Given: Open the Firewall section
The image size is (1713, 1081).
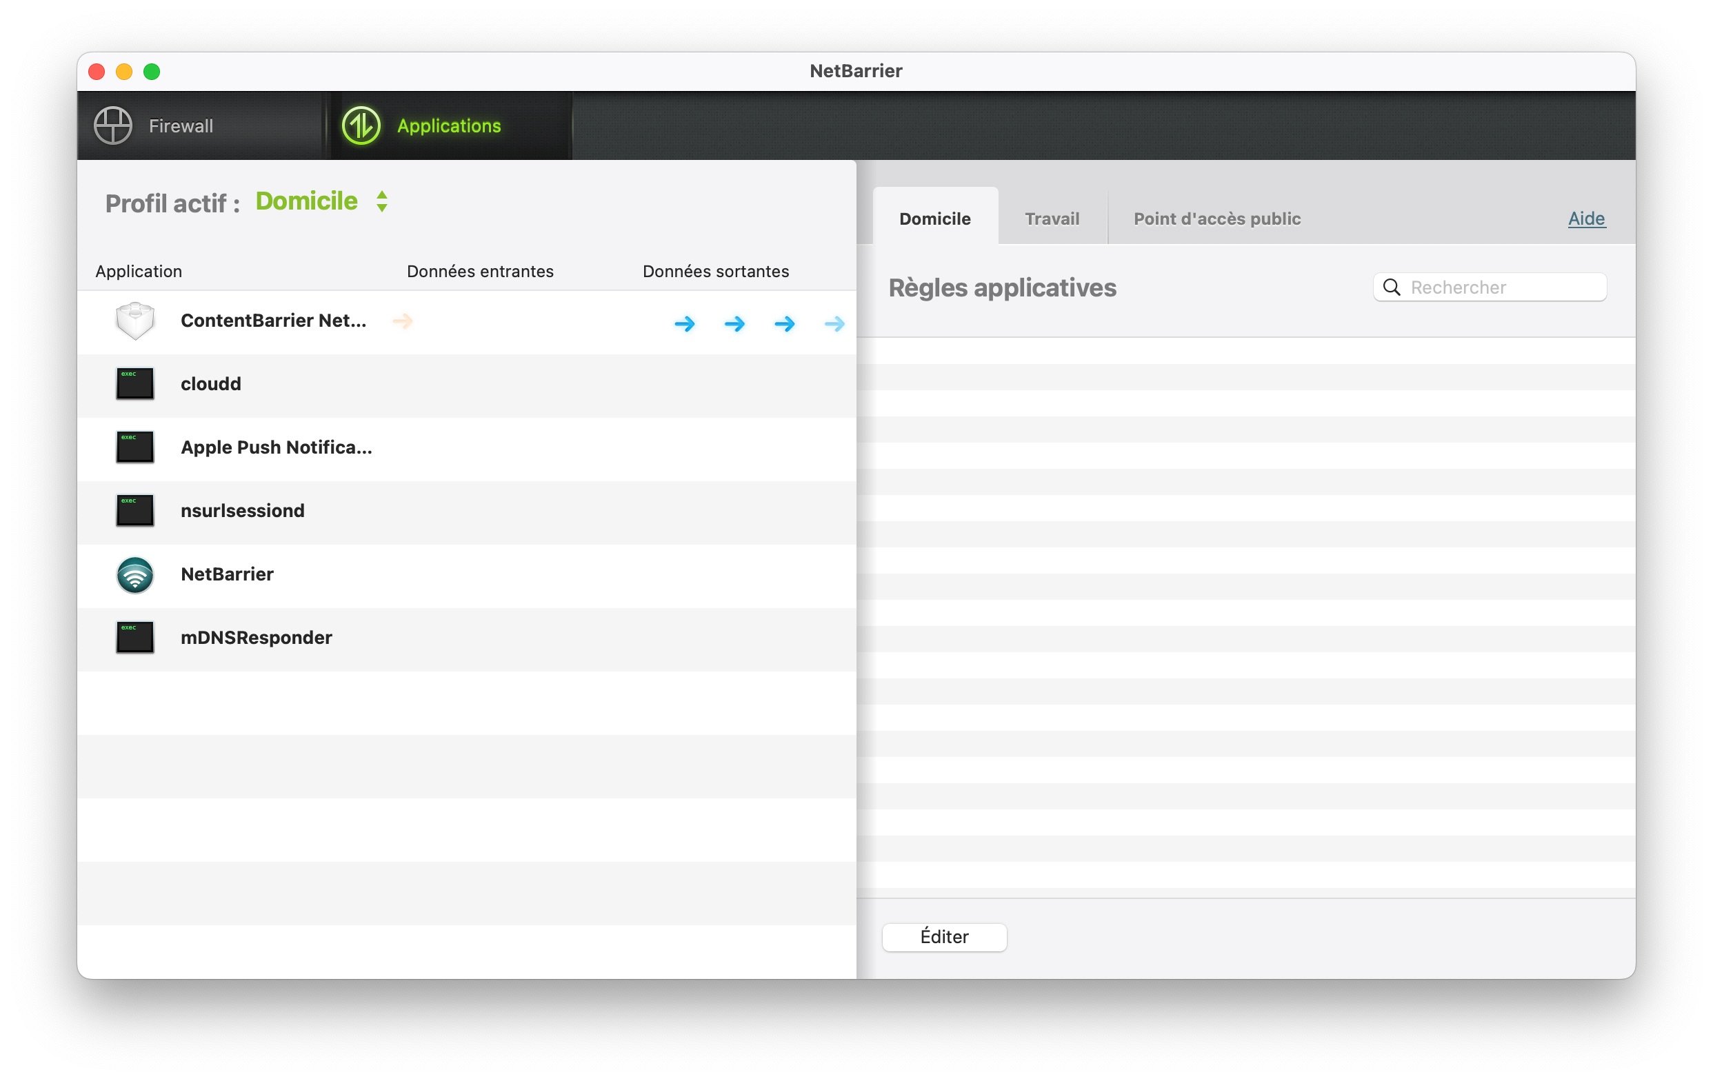Looking at the screenshot, I should click(181, 126).
